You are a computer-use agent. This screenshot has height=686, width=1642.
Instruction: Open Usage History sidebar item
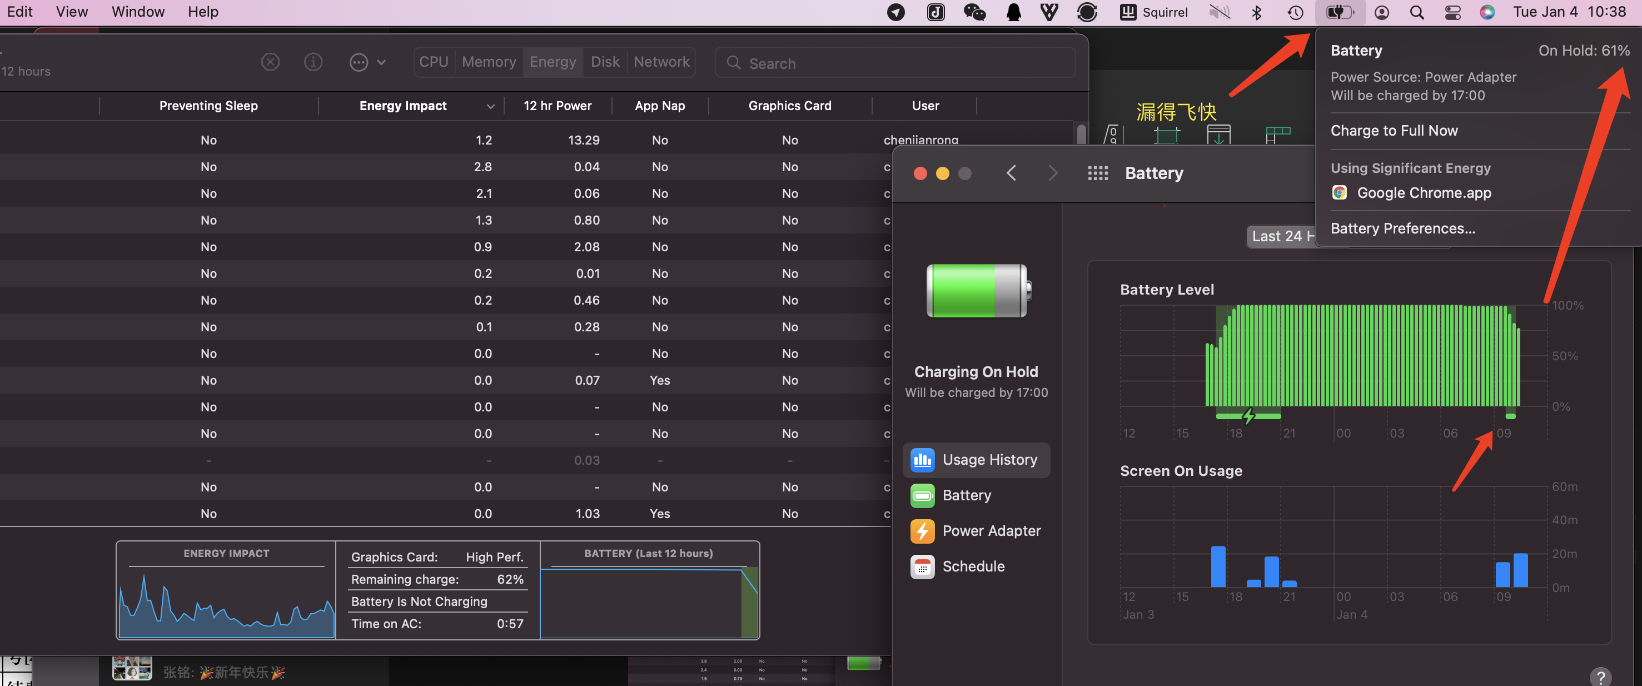tap(976, 460)
